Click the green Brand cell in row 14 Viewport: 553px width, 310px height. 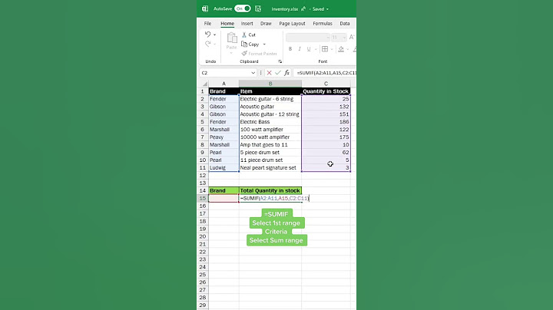coord(224,190)
